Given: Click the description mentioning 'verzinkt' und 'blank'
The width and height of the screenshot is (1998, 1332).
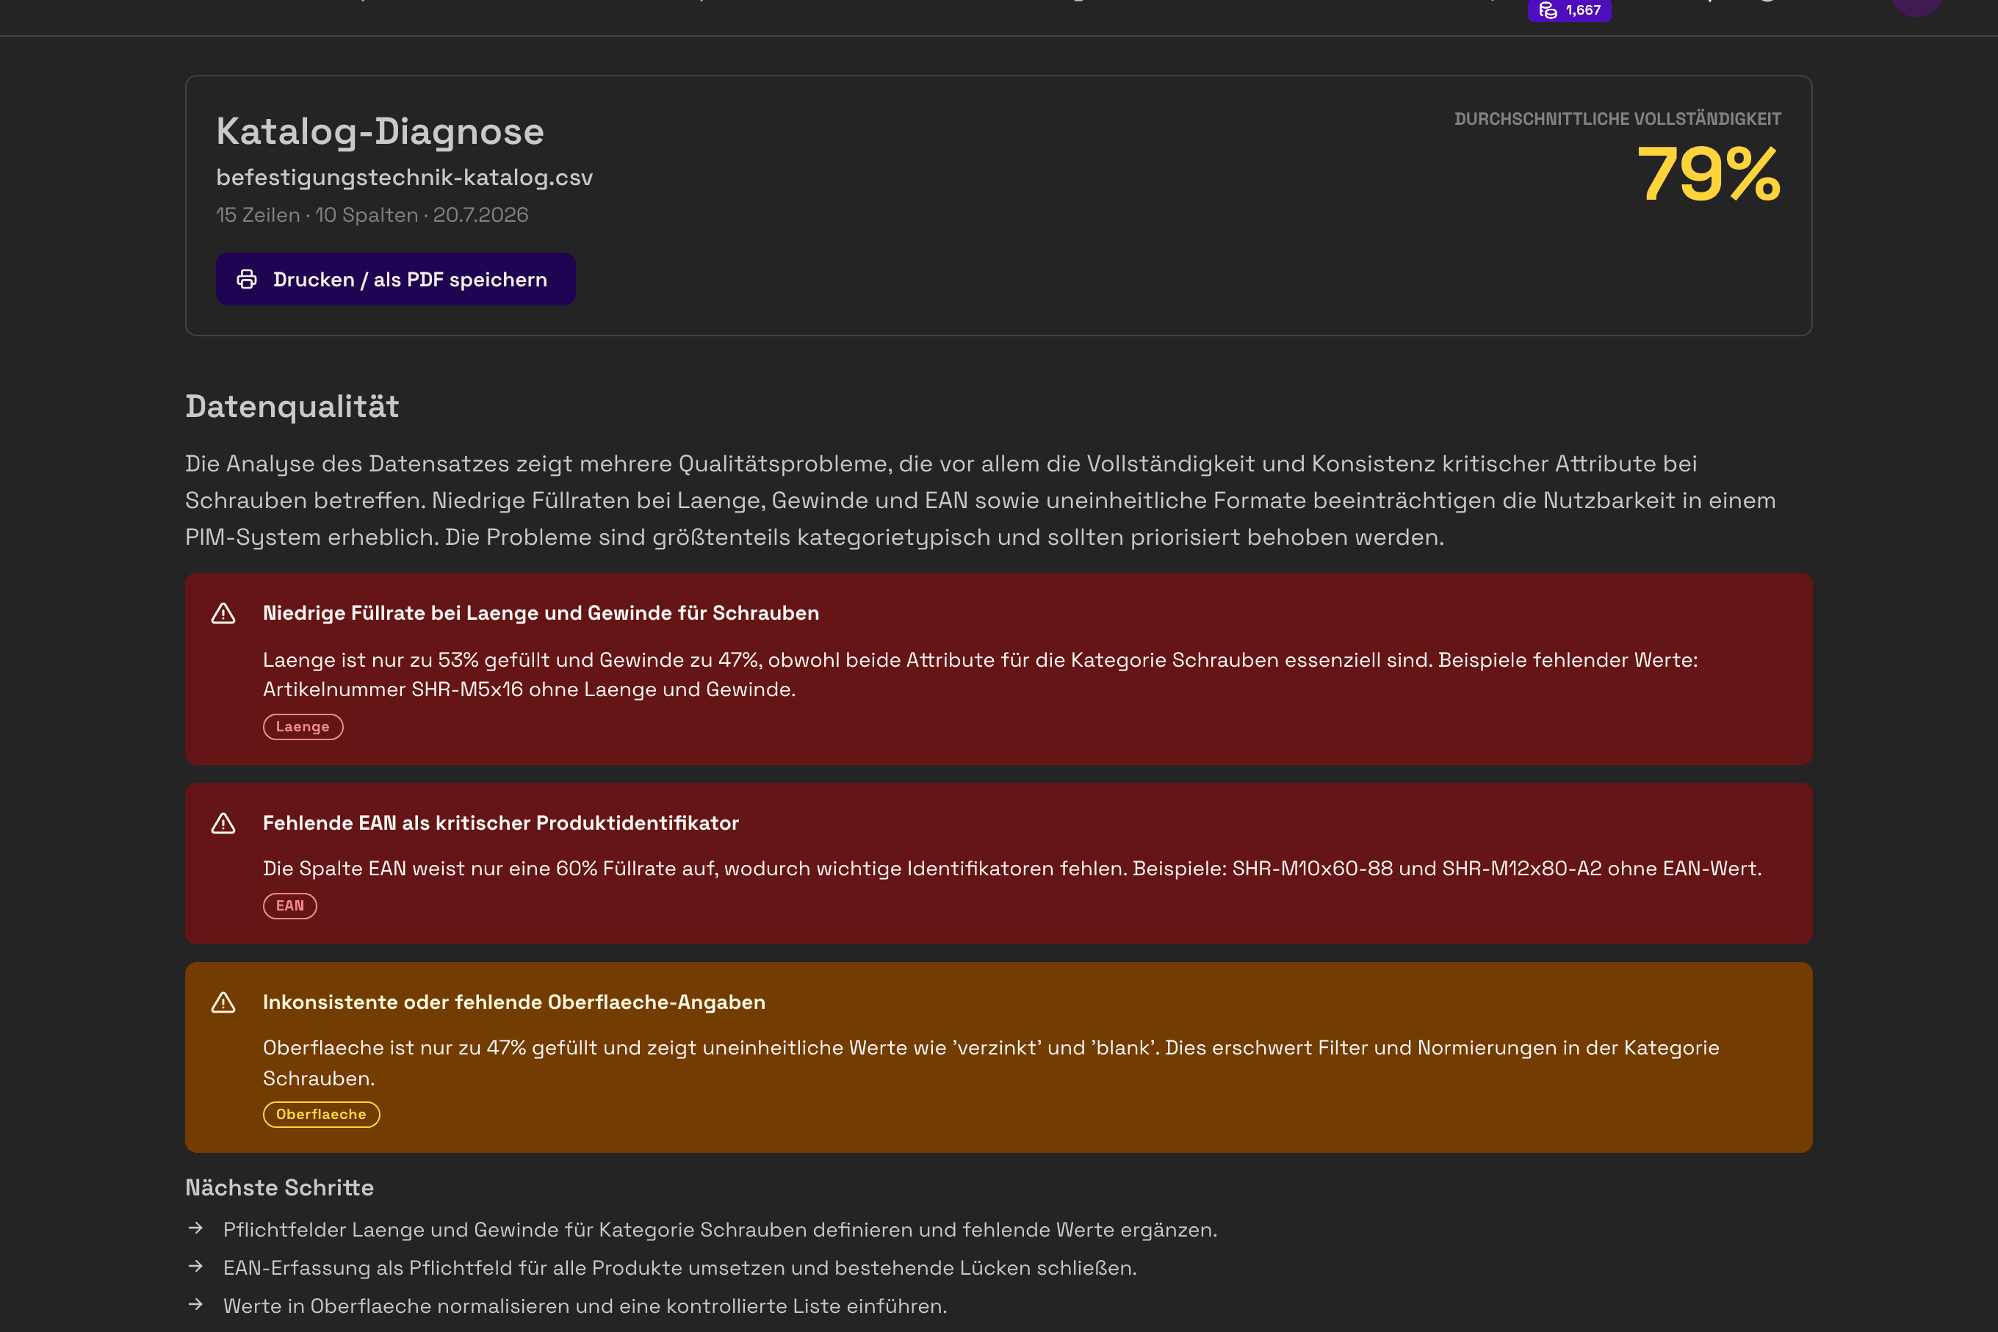Looking at the screenshot, I should point(991,1063).
